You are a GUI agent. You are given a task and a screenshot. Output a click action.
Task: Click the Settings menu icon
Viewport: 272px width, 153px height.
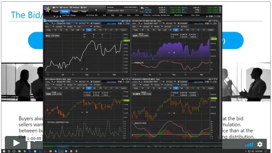[75, 7]
